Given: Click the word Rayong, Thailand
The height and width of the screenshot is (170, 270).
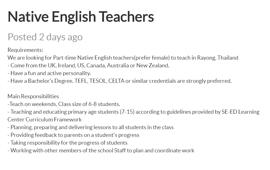Looking at the screenshot, I should coord(218,58).
